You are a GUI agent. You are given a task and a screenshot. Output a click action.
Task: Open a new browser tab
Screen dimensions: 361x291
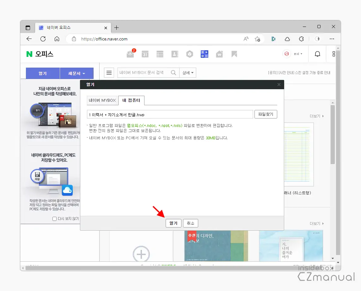(117, 28)
